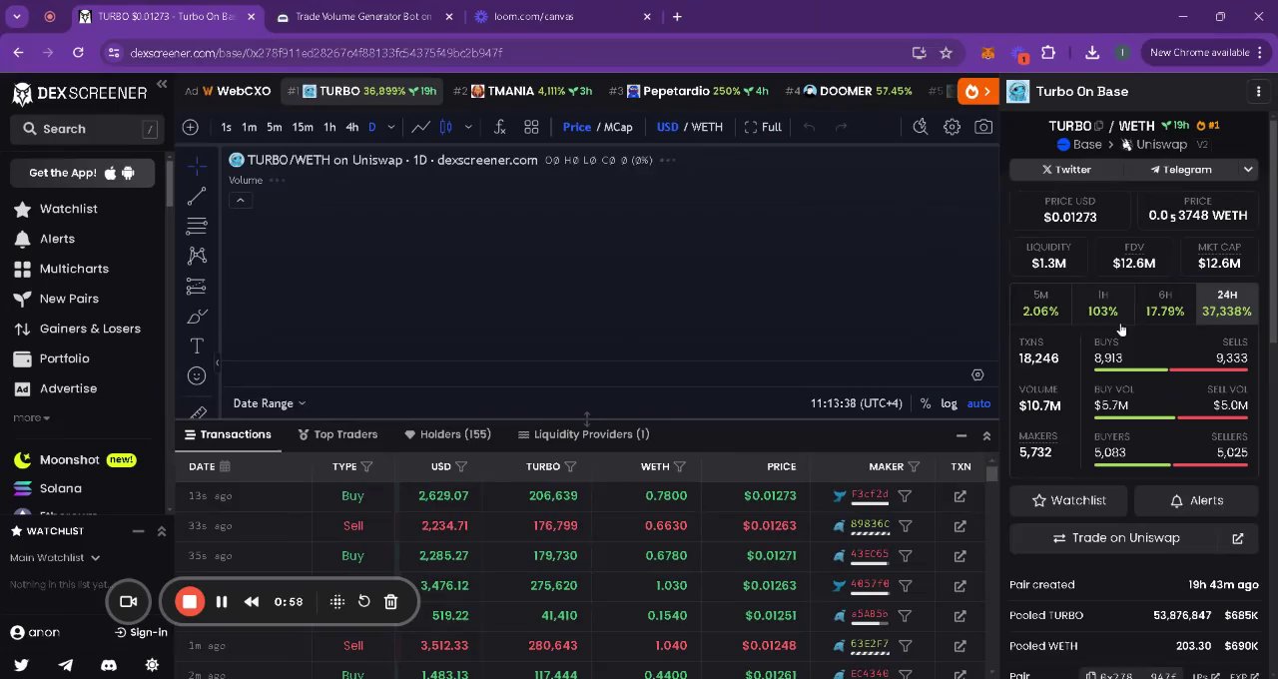This screenshot has width=1278, height=679.
Task: Expand the more menu in sidebar
Action: (x=31, y=418)
